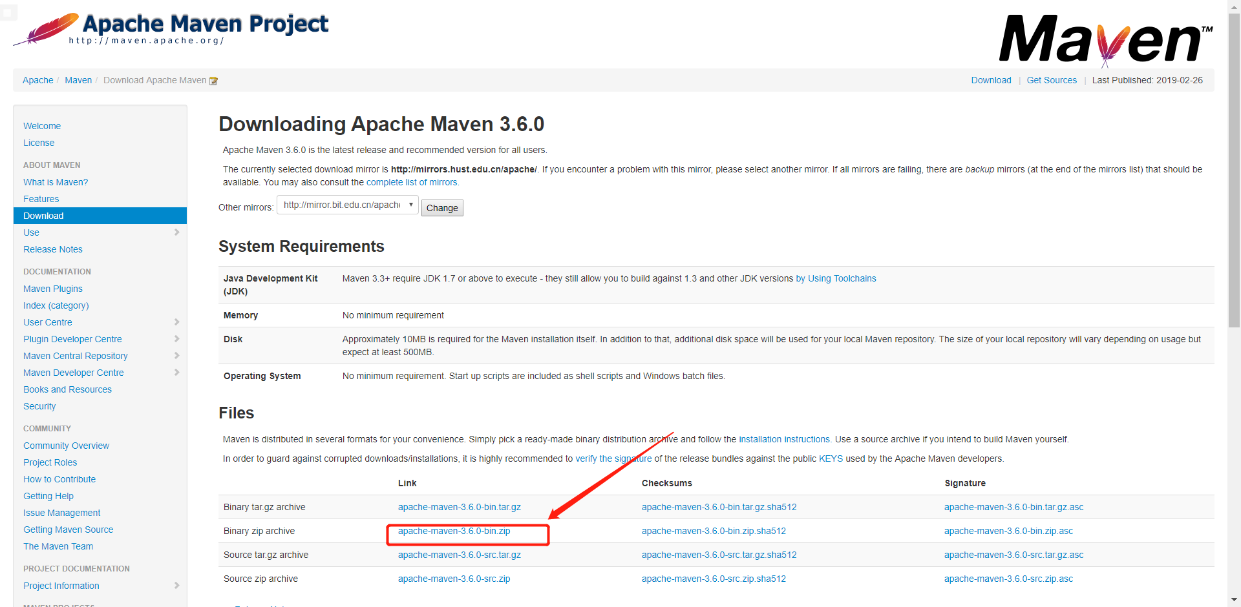Click the scrollbar up arrow
The width and height of the screenshot is (1241, 607).
[1235, 6]
